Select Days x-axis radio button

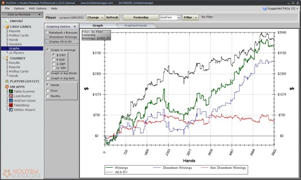48,90
